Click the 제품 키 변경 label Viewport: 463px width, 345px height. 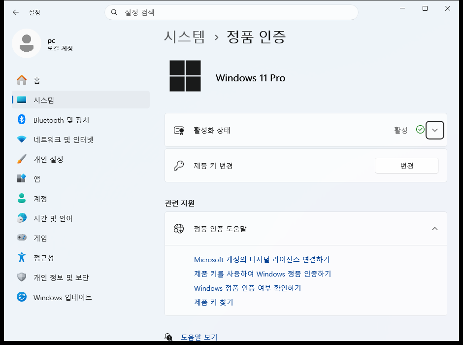pos(213,166)
